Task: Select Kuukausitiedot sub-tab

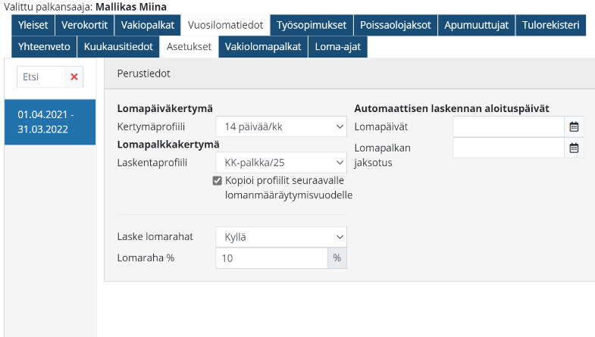Action: click(118, 47)
